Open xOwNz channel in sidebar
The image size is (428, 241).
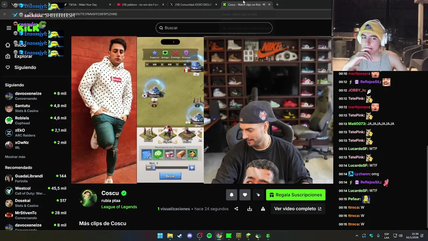tap(35, 145)
